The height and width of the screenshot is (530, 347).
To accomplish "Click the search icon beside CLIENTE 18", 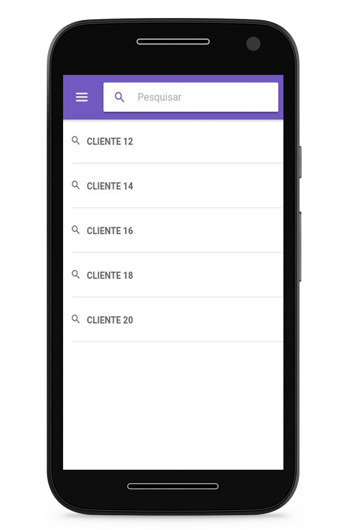I will [76, 274].
